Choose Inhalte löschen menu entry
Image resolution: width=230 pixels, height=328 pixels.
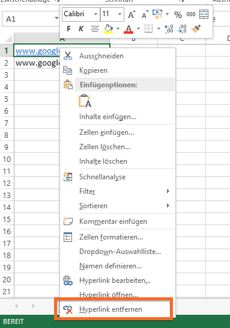pyautogui.click(x=118, y=161)
